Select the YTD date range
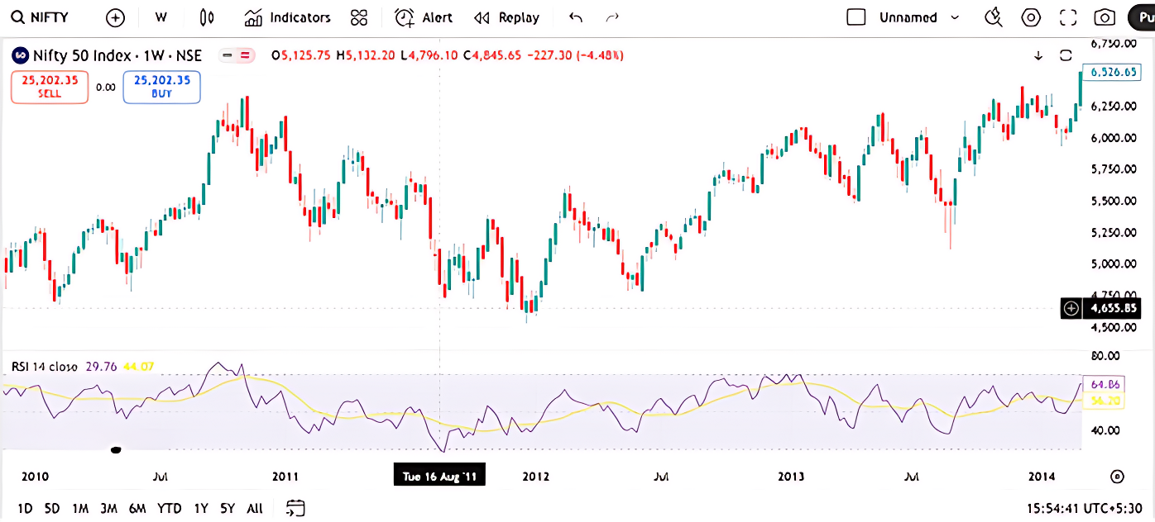 [170, 508]
